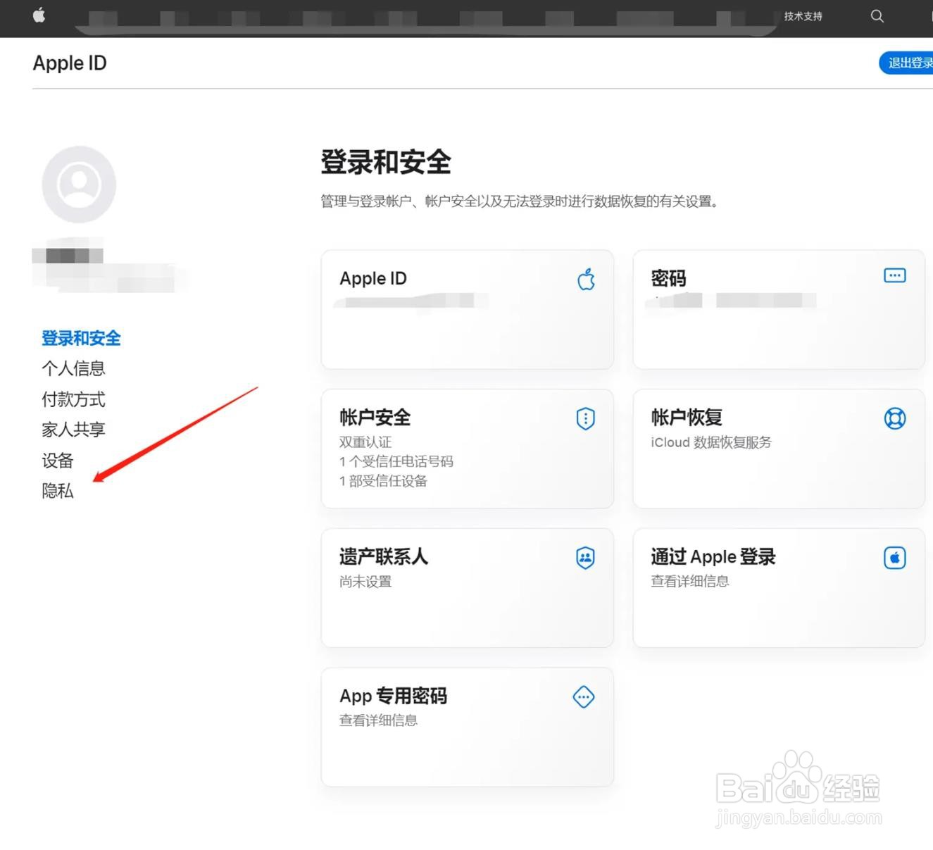Open 技术支持 in the top navigation
The width and height of the screenshot is (933, 850).
[803, 16]
